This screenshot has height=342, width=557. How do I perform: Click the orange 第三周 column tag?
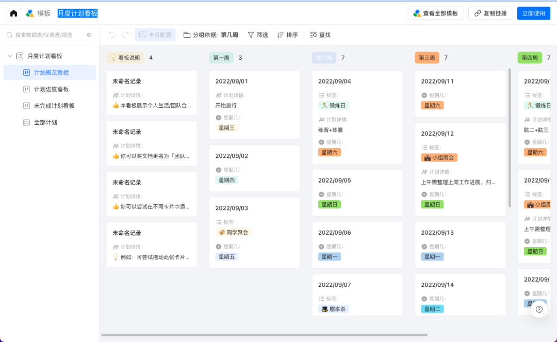[x=427, y=58]
